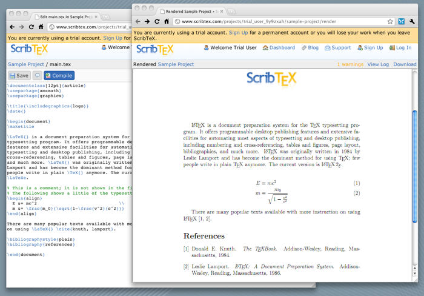Click the Sample Project link in the Rendered header
Viewport: 424px width, 296px height.
coord(176,64)
